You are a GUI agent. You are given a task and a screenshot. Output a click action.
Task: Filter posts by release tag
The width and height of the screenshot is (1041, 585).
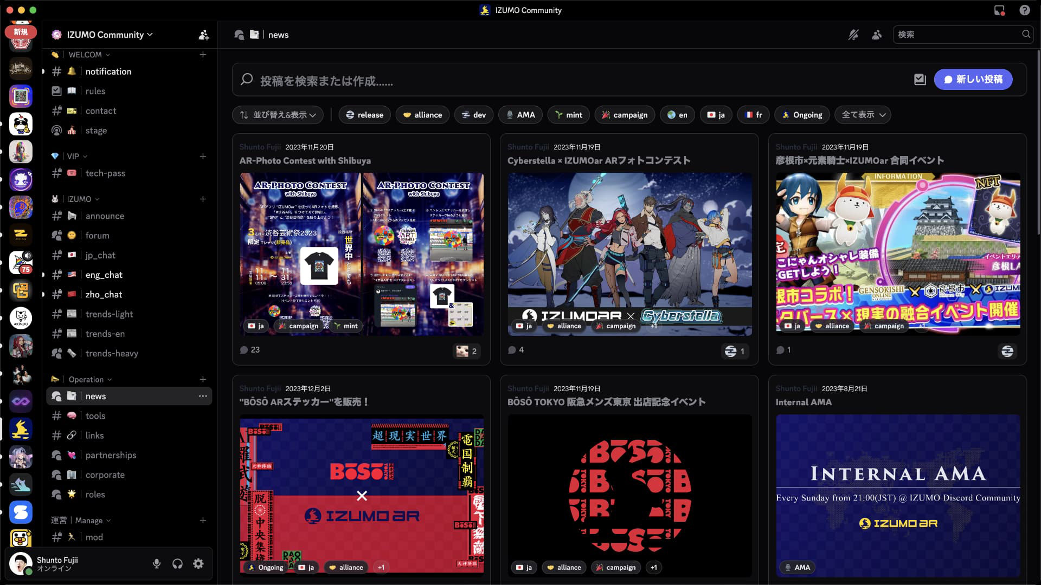pyautogui.click(x=364, y=115)
